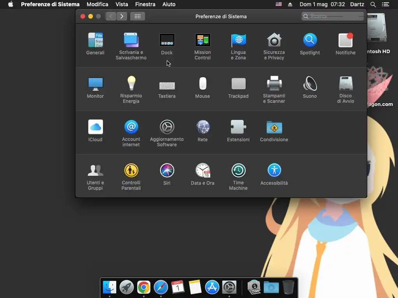This screenshot has width=398, height=298.
Task: Open Preferenze di Sistema app menu
Action: pos(50,4)
